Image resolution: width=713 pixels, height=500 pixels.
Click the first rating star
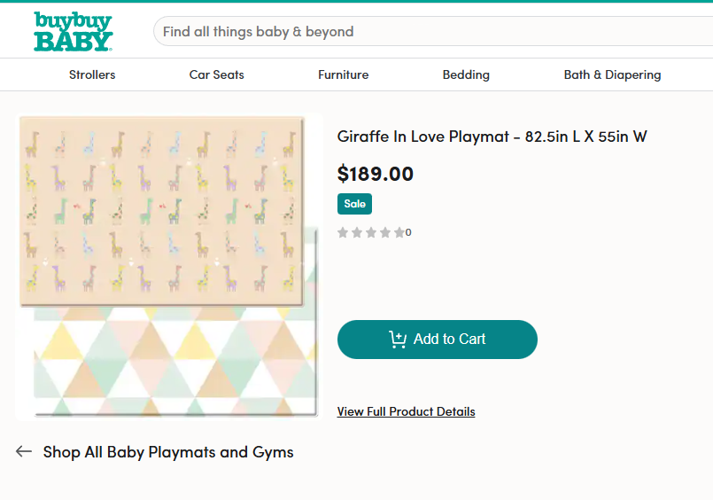click(343, 232)
